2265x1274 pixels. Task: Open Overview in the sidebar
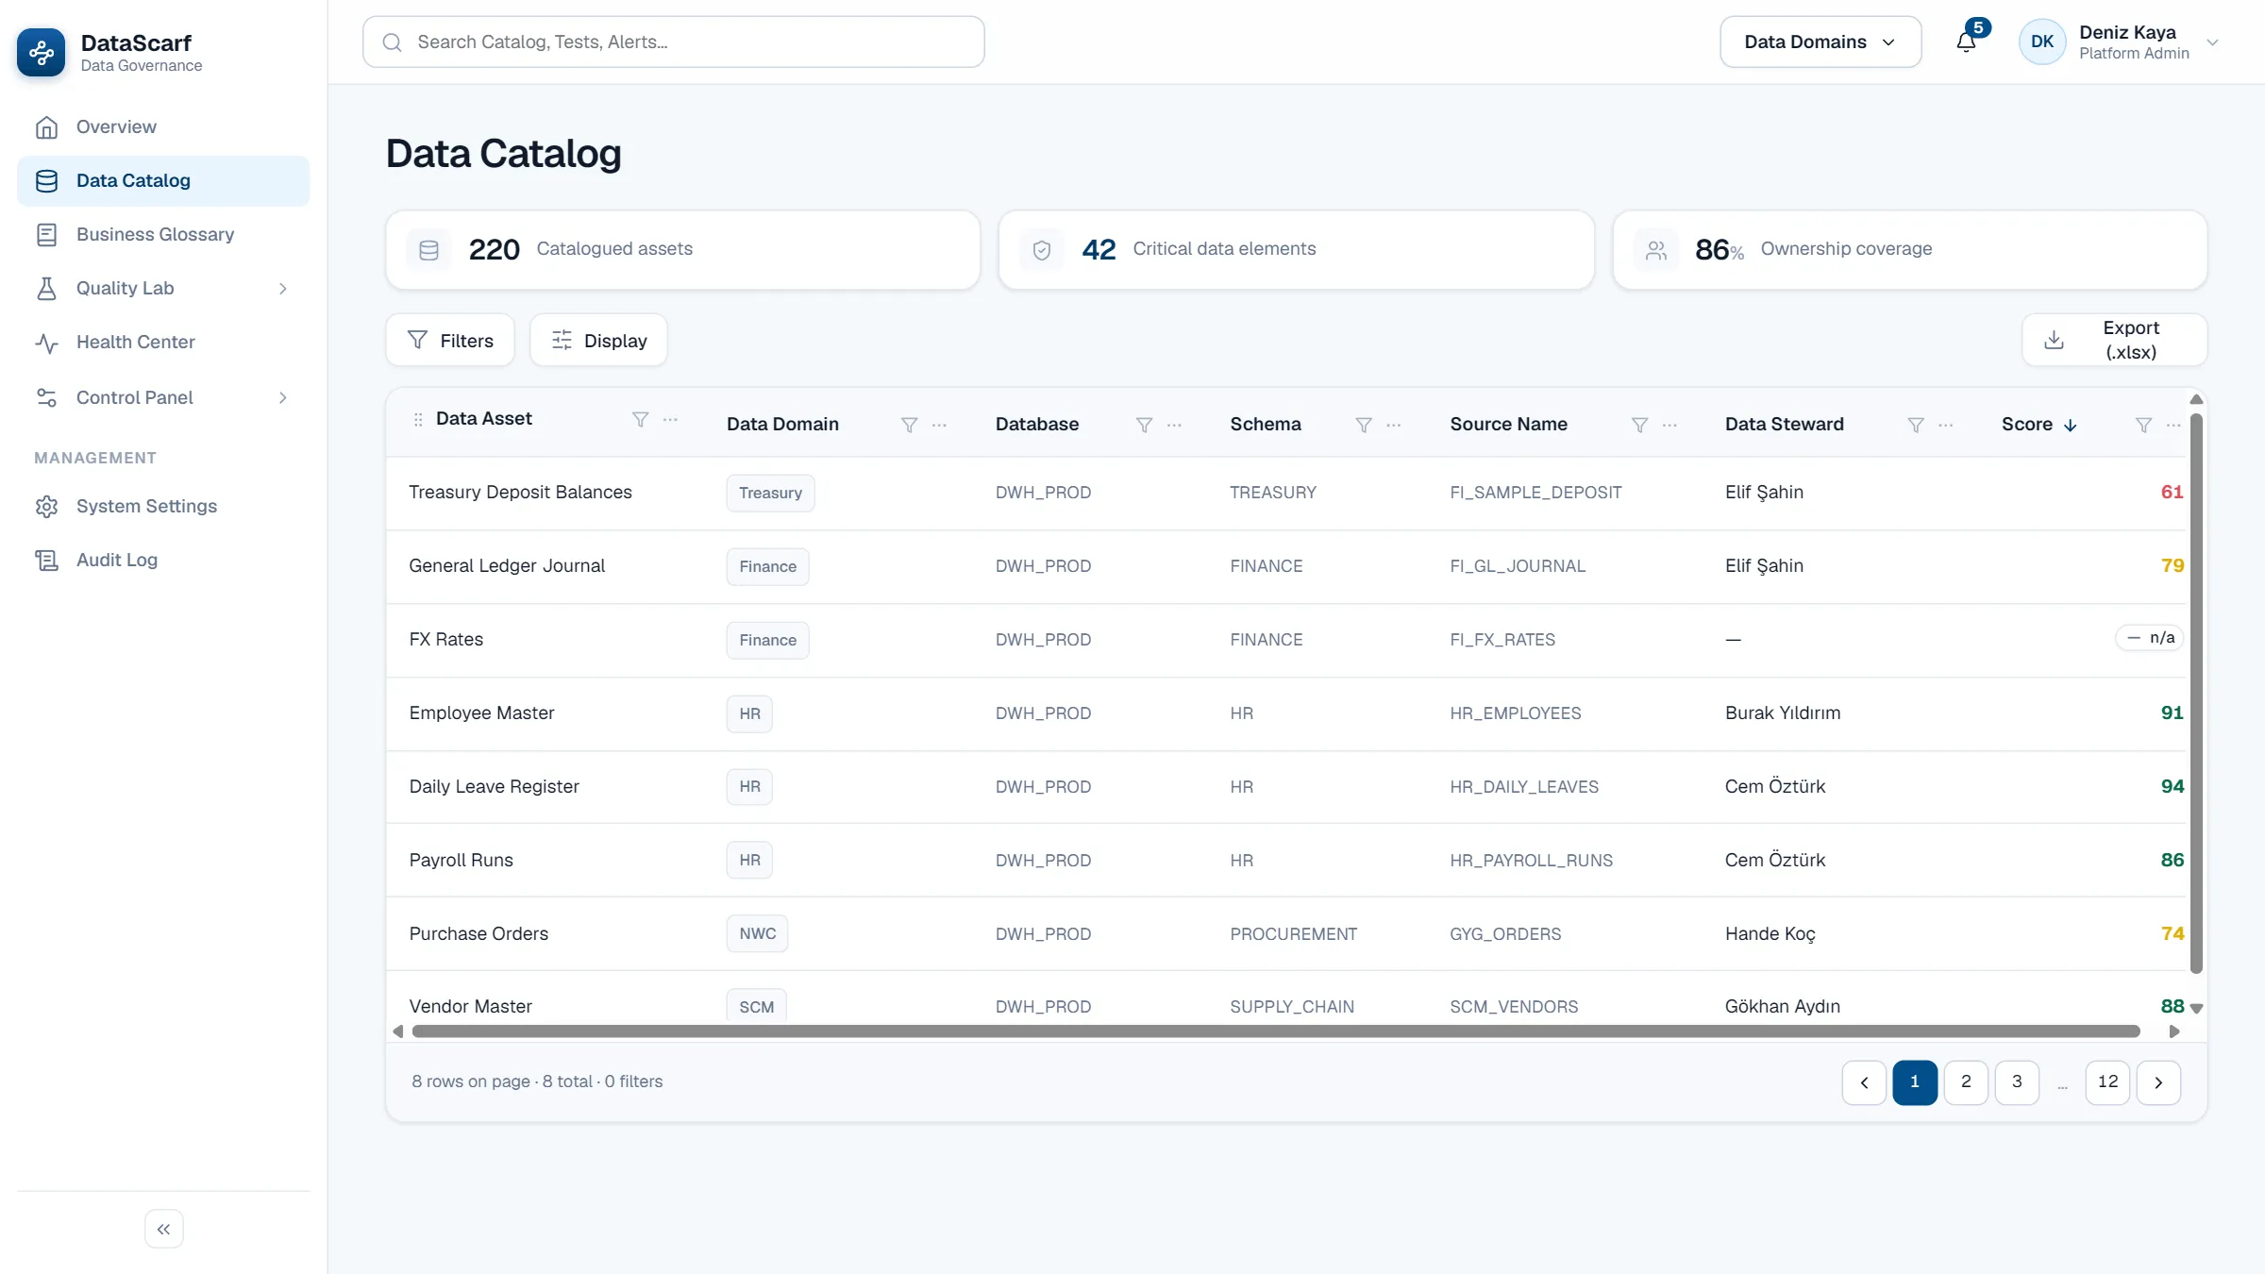pos(163,126)
